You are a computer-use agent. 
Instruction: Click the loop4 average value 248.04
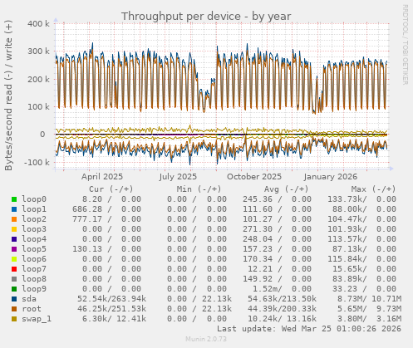[258, 239]
